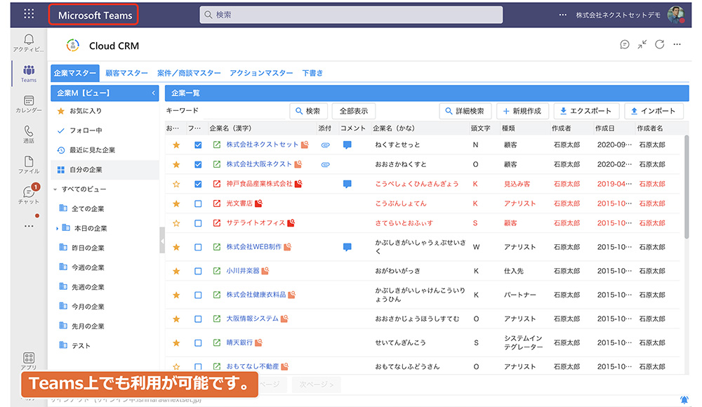
Task: Click the Cloud CRM logo icon
Action: [x=72, y=45]
